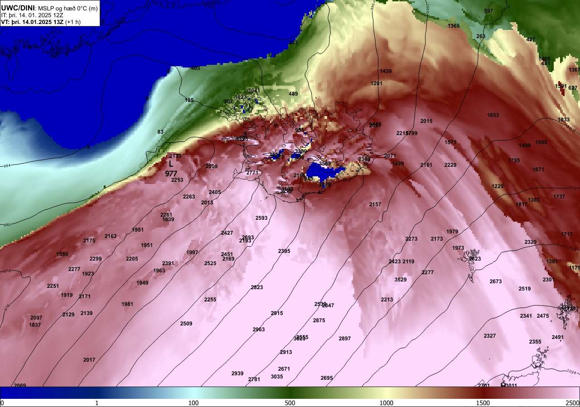Click the map value 2593
This screenshot has height=407, width=580.
[261, 218]
